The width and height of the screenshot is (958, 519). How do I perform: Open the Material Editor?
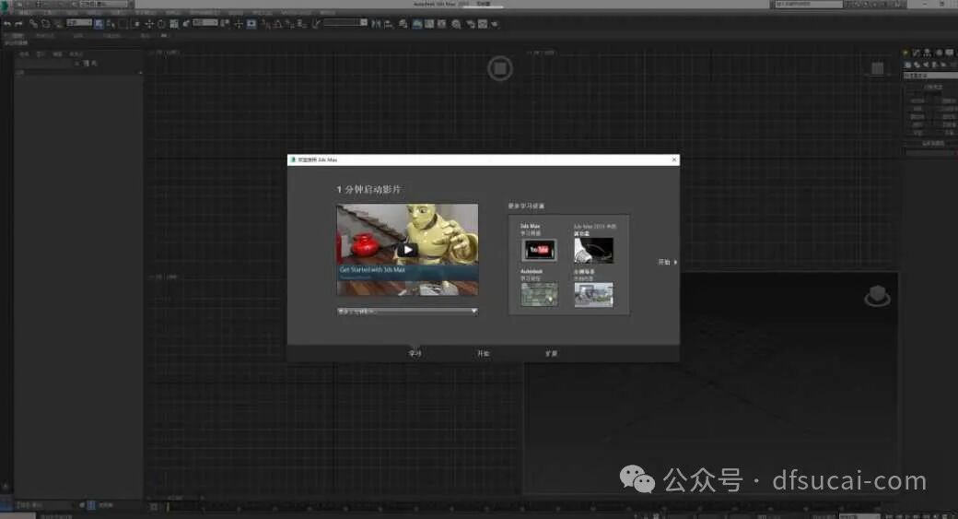[x=456, y=24]
